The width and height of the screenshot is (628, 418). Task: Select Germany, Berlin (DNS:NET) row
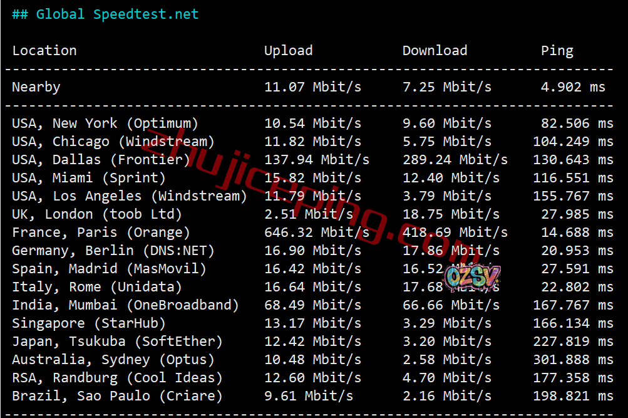(x=312, y=251)
